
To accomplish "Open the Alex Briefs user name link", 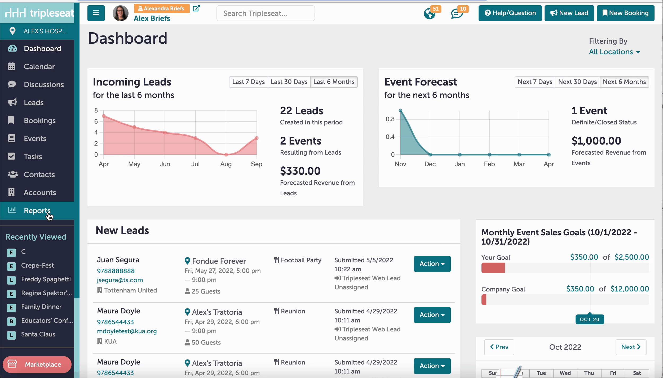I will [x=152, y=18].
